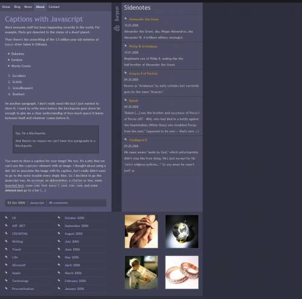Screen dimensions: 302x299
Task: Open the 'Captions with Javascript' post title
Action: point(43,19)
